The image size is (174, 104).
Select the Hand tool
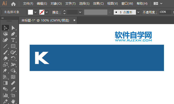pos(13,101)
